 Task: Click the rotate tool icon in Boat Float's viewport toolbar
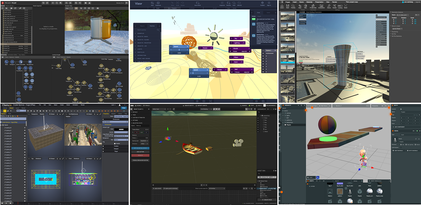click(216, 109)
